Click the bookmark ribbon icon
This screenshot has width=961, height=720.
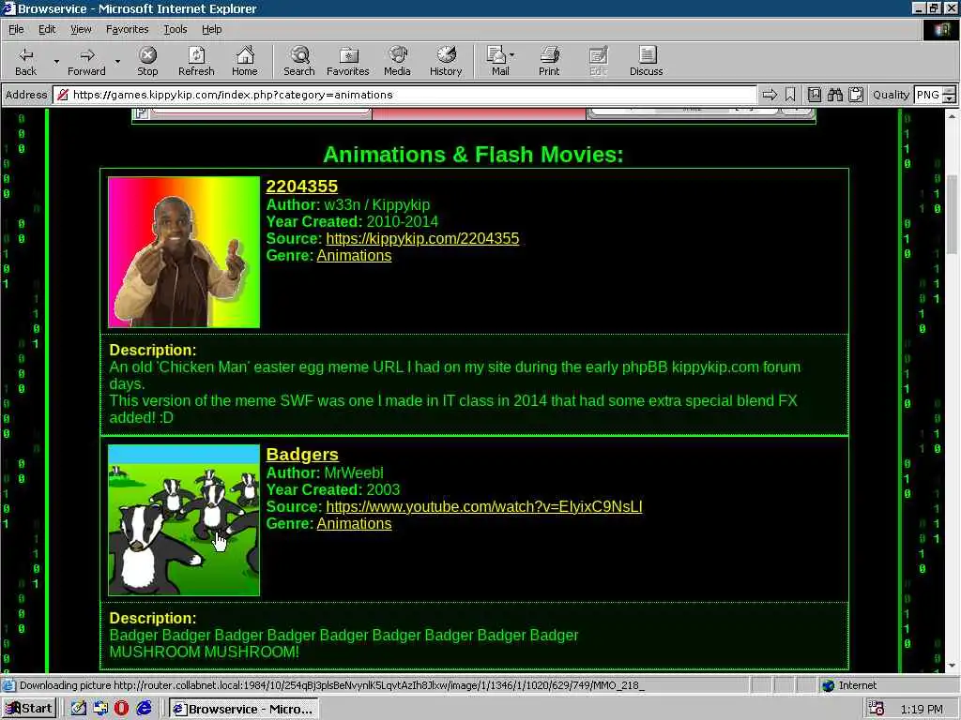[790, 95]
